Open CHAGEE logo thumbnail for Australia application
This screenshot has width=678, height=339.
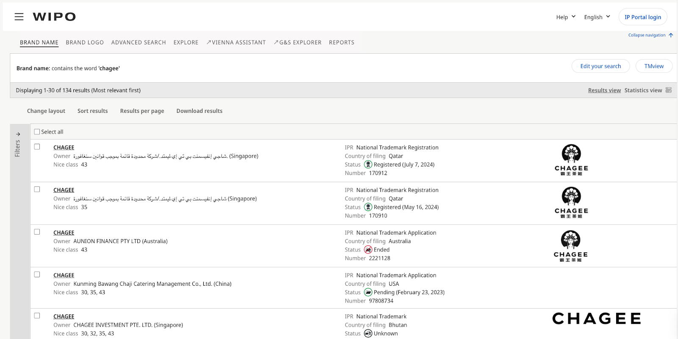(571, 246)
